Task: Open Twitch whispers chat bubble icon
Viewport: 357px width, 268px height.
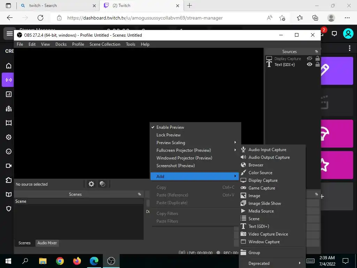Action: pyautogui.click(x=334, y=34)
